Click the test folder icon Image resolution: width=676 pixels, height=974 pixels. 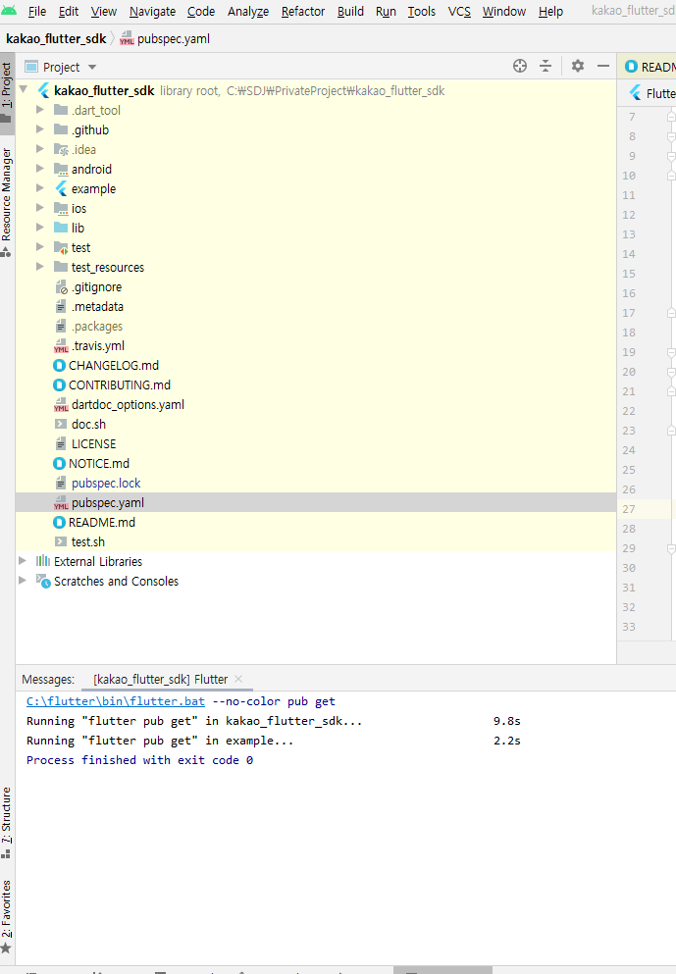61,247
